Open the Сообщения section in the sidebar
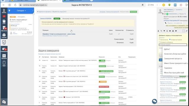 pos(4,50)
